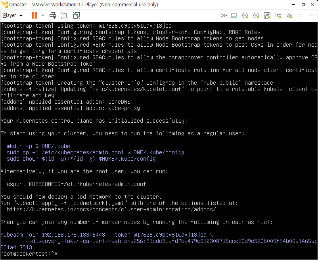Click the 'sudo chown $(id -u):$(id -g)' line
This screenshot has height=260, width=318.
click(81, 159)
